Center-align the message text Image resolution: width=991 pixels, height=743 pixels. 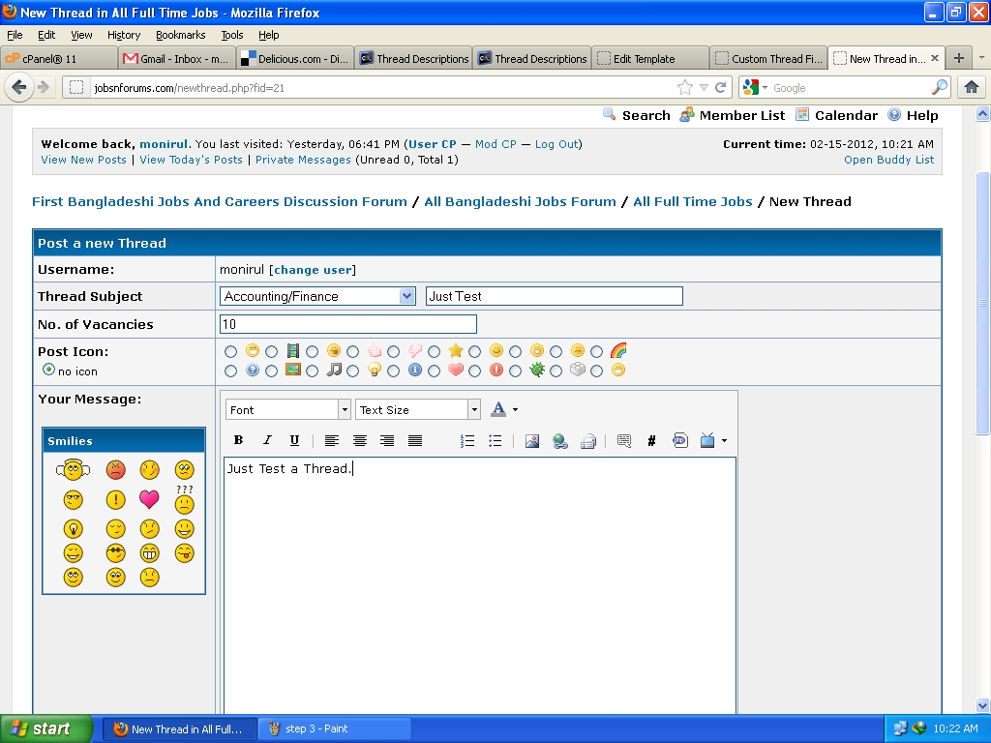pyautogui.click(x=360, y=441)
